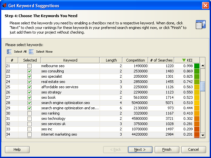Viewport: 211px width, 158px height.
Task: Sort by the Selected column header
Action: pos(30,60)
